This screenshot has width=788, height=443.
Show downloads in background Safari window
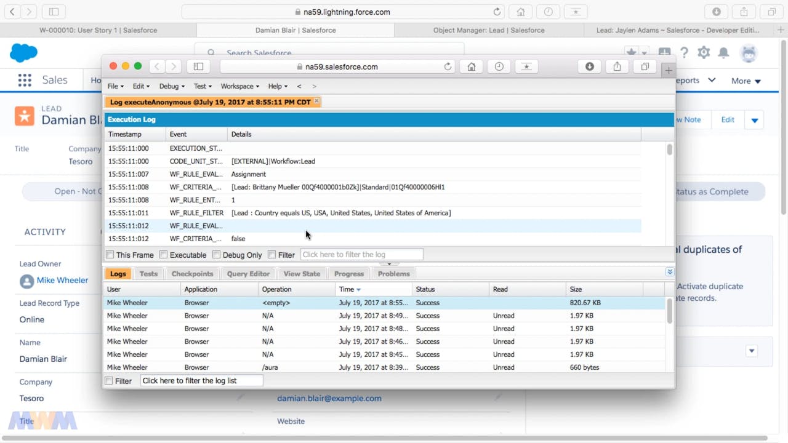(717, 12)
